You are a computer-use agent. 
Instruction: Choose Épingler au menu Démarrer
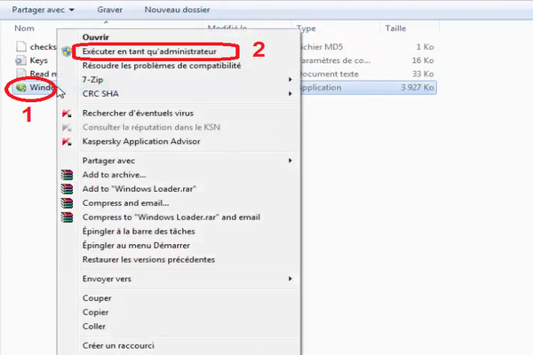click(x=136, y=245)
